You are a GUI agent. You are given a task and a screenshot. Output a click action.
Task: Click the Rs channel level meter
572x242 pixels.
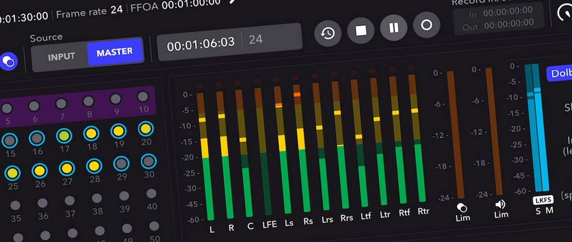pyautogui.click(x=302, y=148)
